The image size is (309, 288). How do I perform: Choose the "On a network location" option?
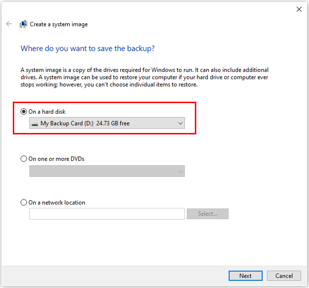click(23, 202)
